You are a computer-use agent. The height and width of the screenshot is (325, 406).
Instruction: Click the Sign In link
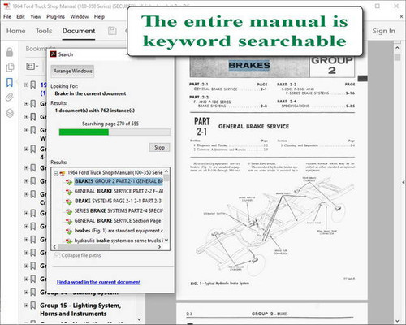[x=383, y=31]
